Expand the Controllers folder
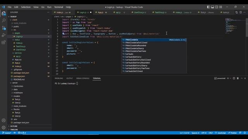 click(x=29, y=86)
